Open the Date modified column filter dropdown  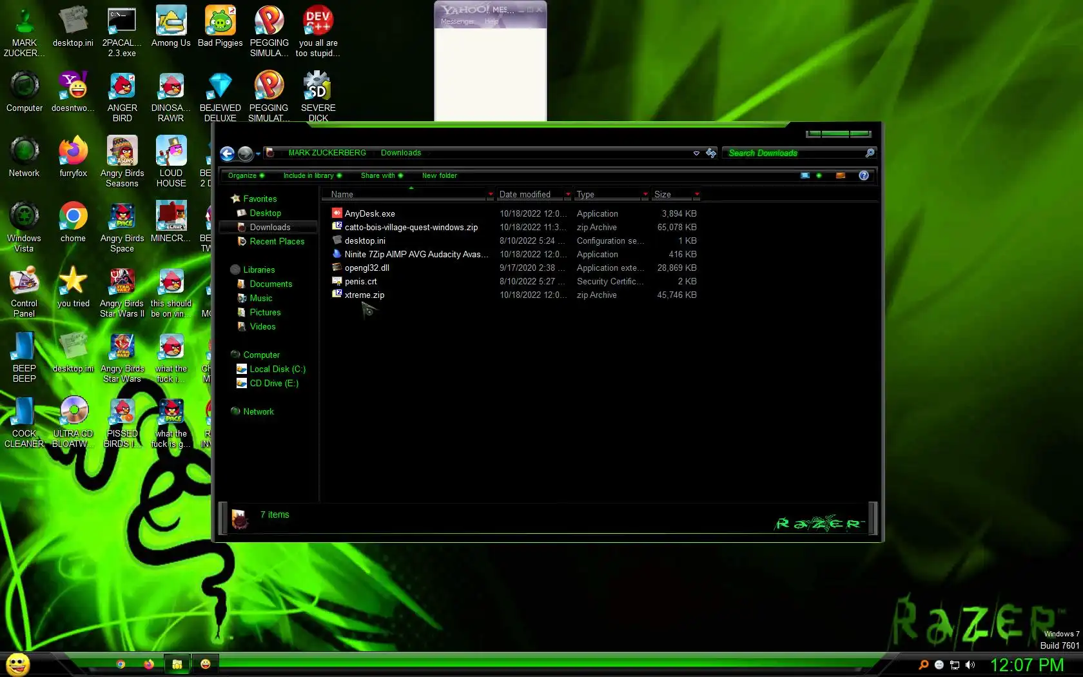point(568,194)
